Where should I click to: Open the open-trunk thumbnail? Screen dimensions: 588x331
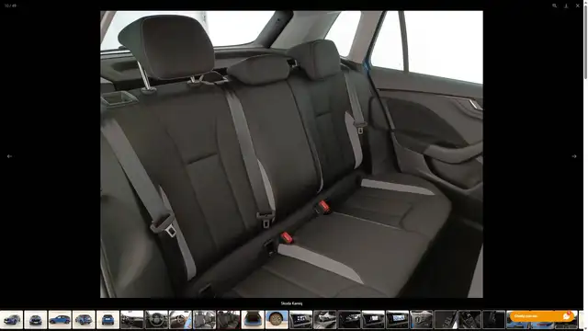point(253,319)
